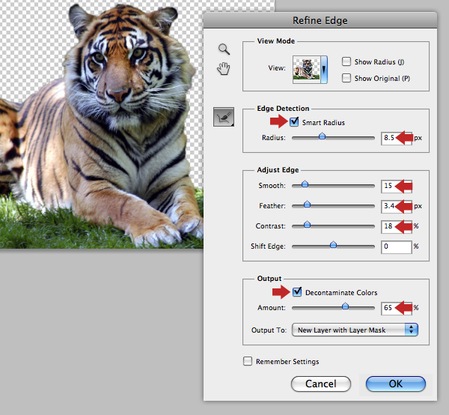Select the Zoom tool magnifier icon

(x=224, y=49)
